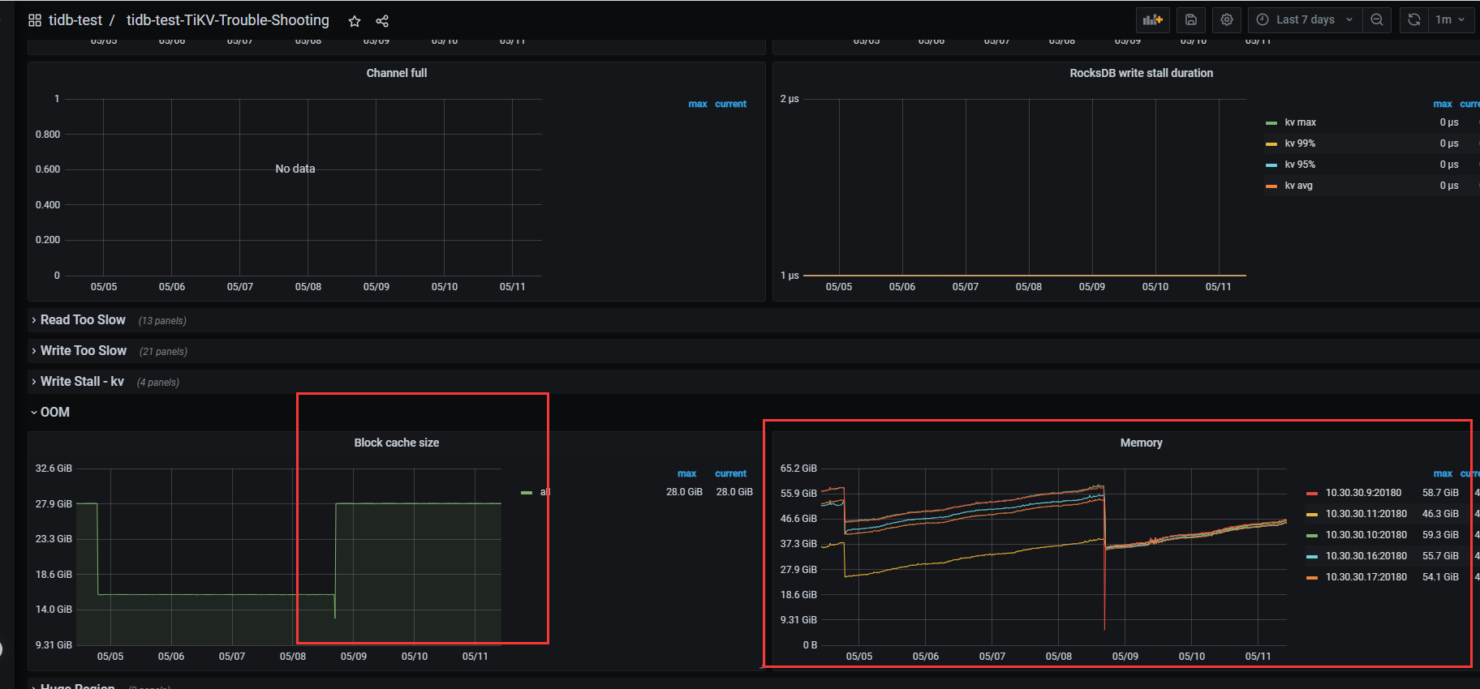Toggle 10.30.30.9:20180 memory series
Image resolution: width=1480 pixels, height=689 pixels.
point(1363,493)
